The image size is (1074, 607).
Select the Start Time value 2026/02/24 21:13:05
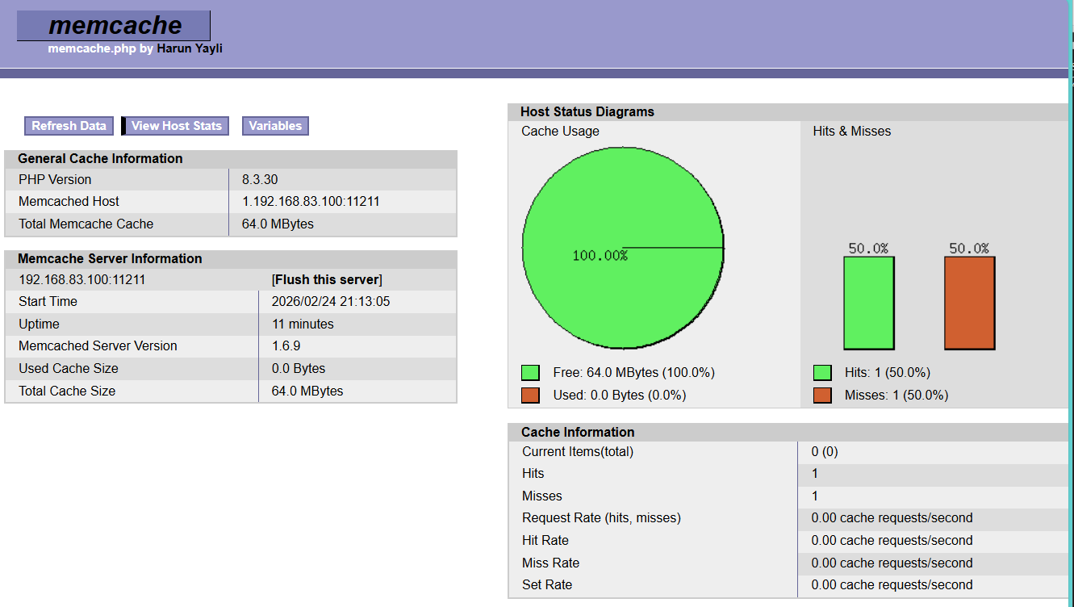331,302
